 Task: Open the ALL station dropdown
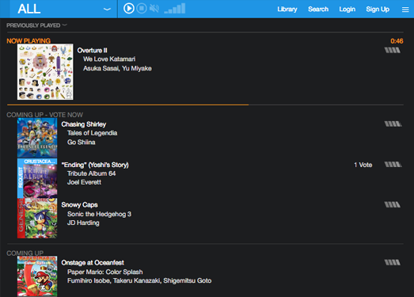(63, 9)
